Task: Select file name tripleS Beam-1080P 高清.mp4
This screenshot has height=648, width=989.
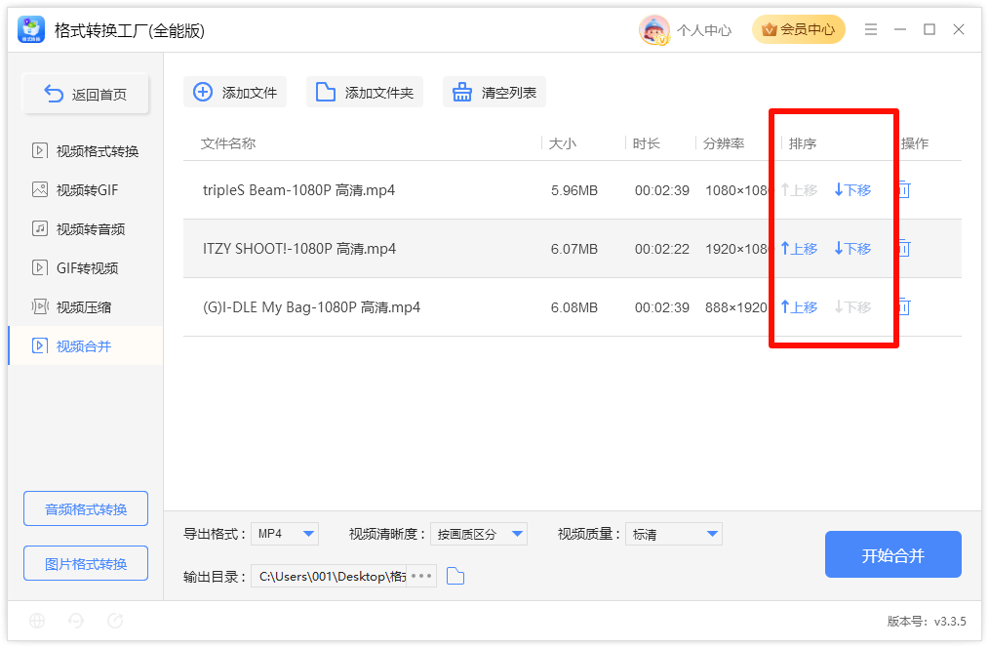Action: tap(299, 190)
